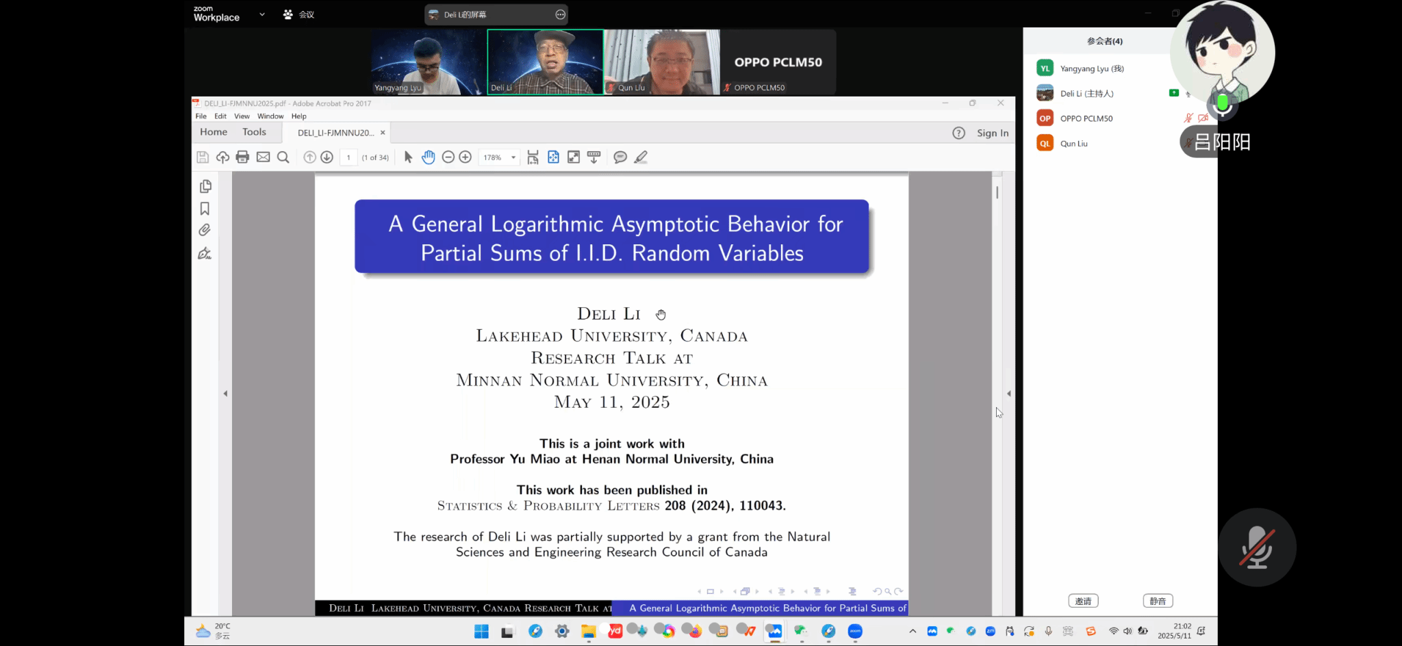Open the 178% zoom level dropdown

(x=513, y=157)
